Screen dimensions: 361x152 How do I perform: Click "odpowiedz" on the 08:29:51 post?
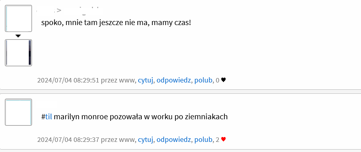coord(173,80)
